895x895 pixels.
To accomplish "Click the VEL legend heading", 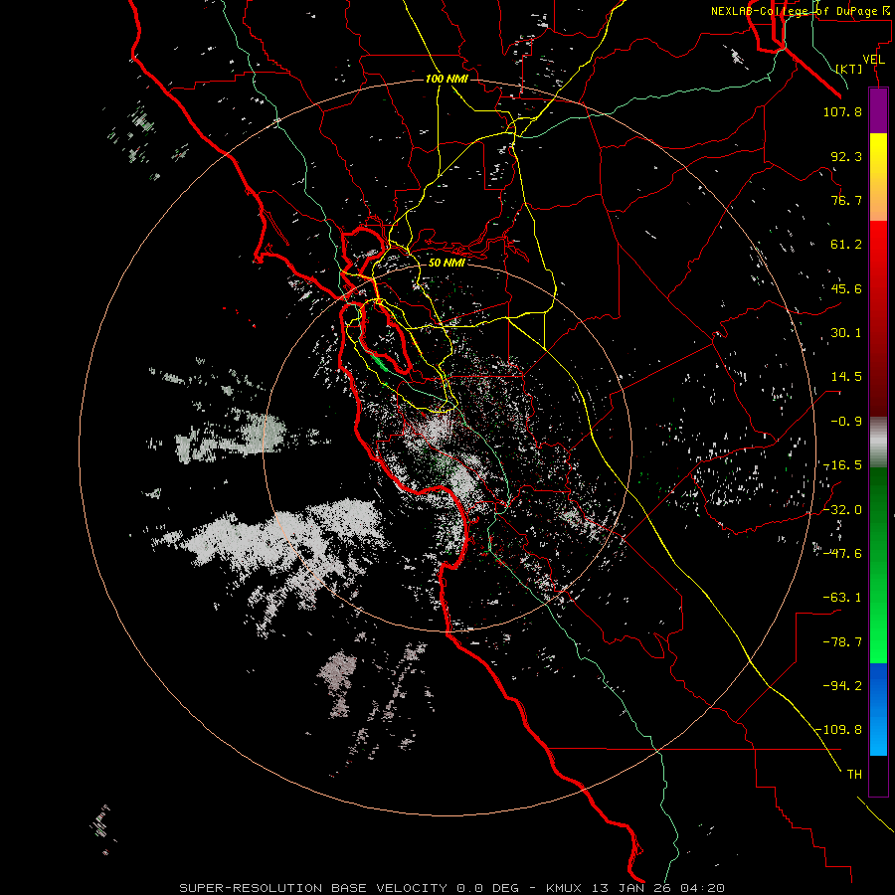I will (x=873, y=60).
